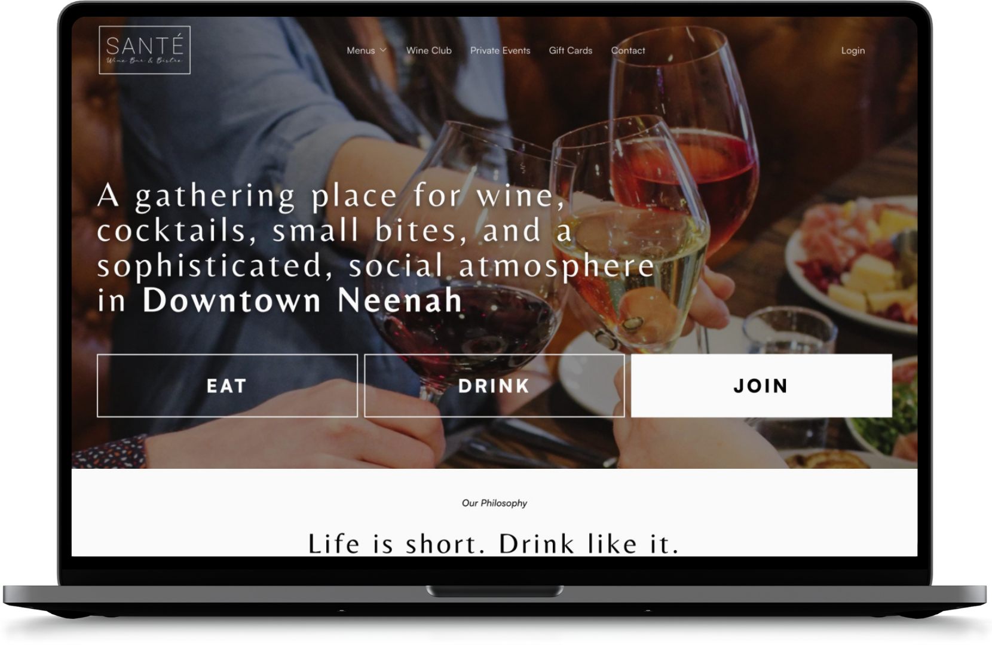Click the 'Life is short. Drink like it.' heading

pyautogui.click(x=494, y=543)
